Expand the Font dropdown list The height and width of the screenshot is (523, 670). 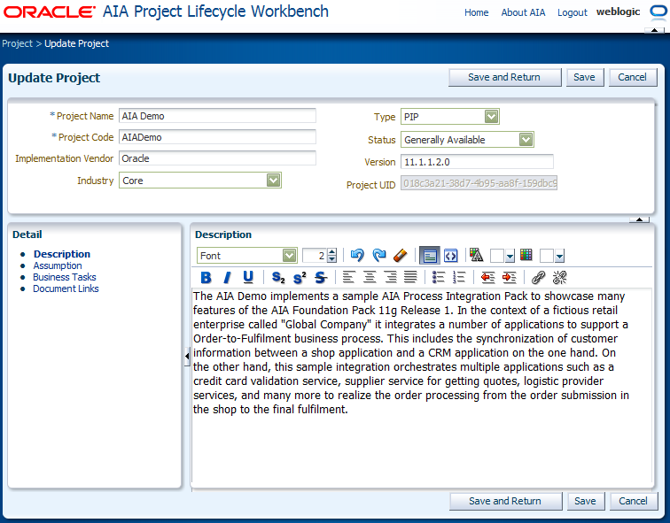tap(289, 256)
